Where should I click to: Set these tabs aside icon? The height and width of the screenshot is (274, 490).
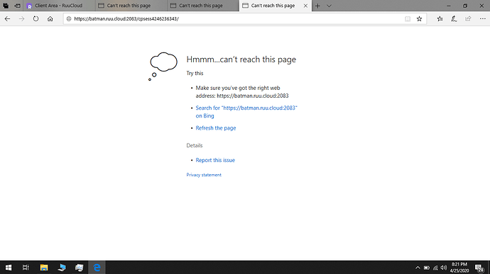pyautogui.click(x=18, y=6)
